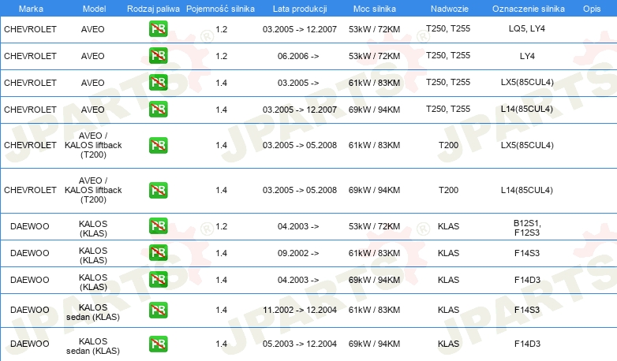Click fuel icon in AVEO 03.2005 -> open-ended row
617x361 pixels.
158,82
